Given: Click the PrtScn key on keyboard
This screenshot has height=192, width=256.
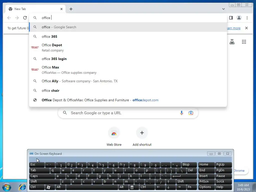Looking at the screenshot, I should (206, 181).
